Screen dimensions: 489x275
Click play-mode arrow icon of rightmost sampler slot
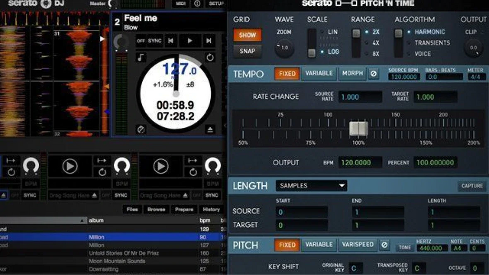pos(192,160)
